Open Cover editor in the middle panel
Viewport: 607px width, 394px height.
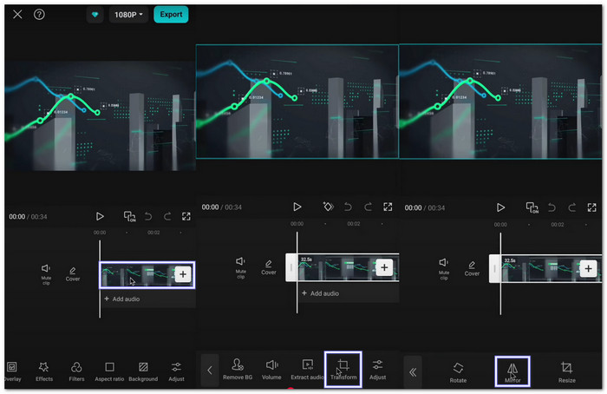(x=268, y=267)
